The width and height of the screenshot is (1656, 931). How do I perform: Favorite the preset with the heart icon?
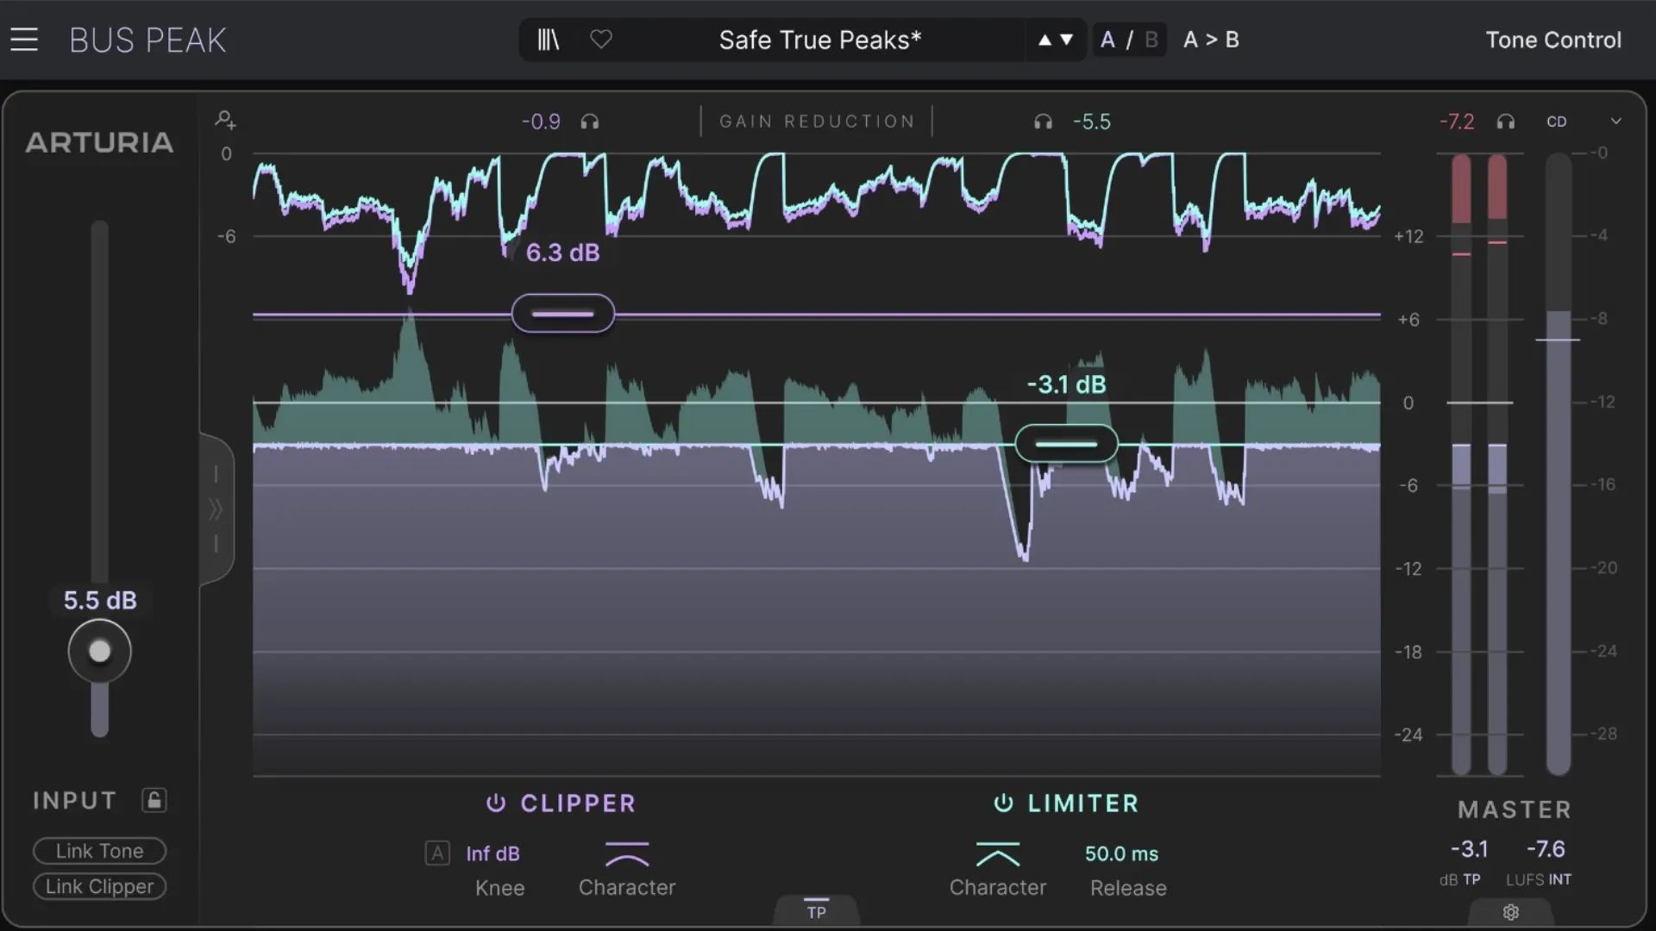coord(601,40)
